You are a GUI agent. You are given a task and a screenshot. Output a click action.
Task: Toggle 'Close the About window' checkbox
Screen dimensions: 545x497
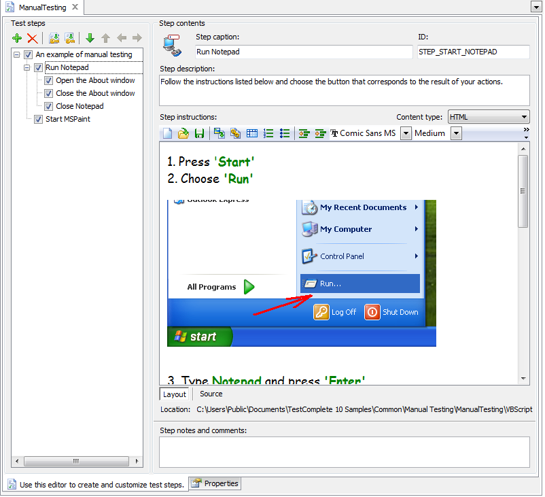pyautogui.click(x=49, y=94)
